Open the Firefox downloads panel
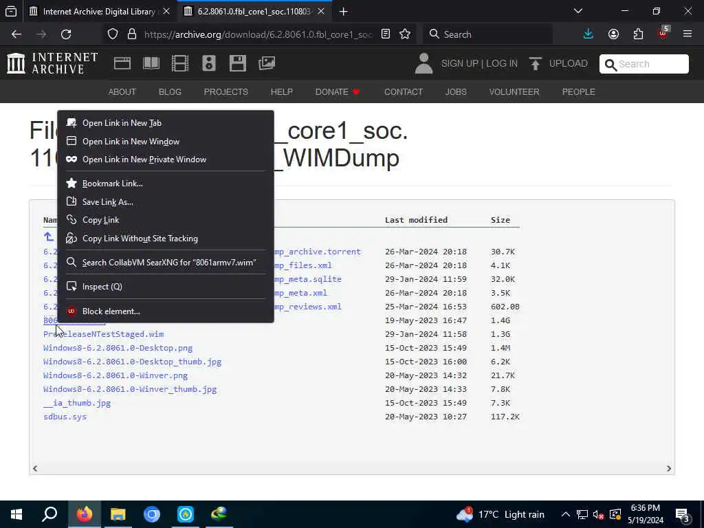The width and height of the screenshot is (704, 528). tap(588, 34)
